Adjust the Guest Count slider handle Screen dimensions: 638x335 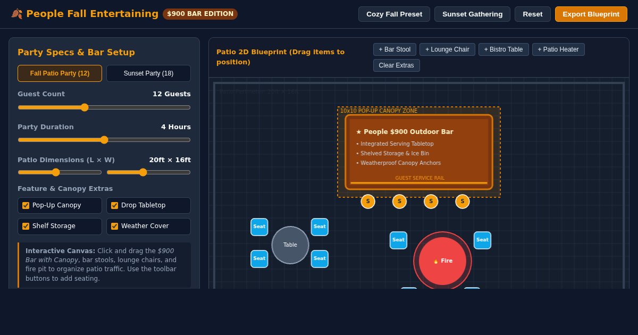[x=85, y=107]
